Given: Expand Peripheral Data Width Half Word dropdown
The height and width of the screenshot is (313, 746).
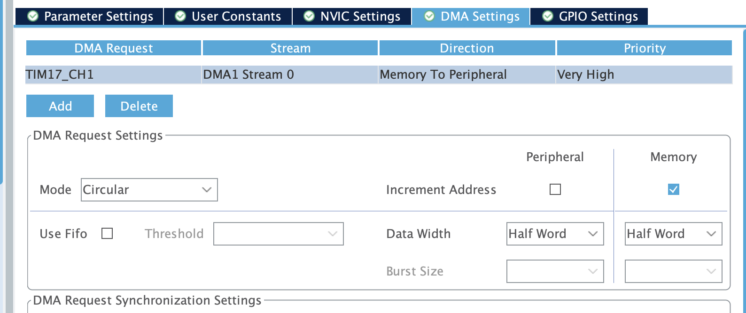Looking at the screenshot, I should (x=555, y=234).
